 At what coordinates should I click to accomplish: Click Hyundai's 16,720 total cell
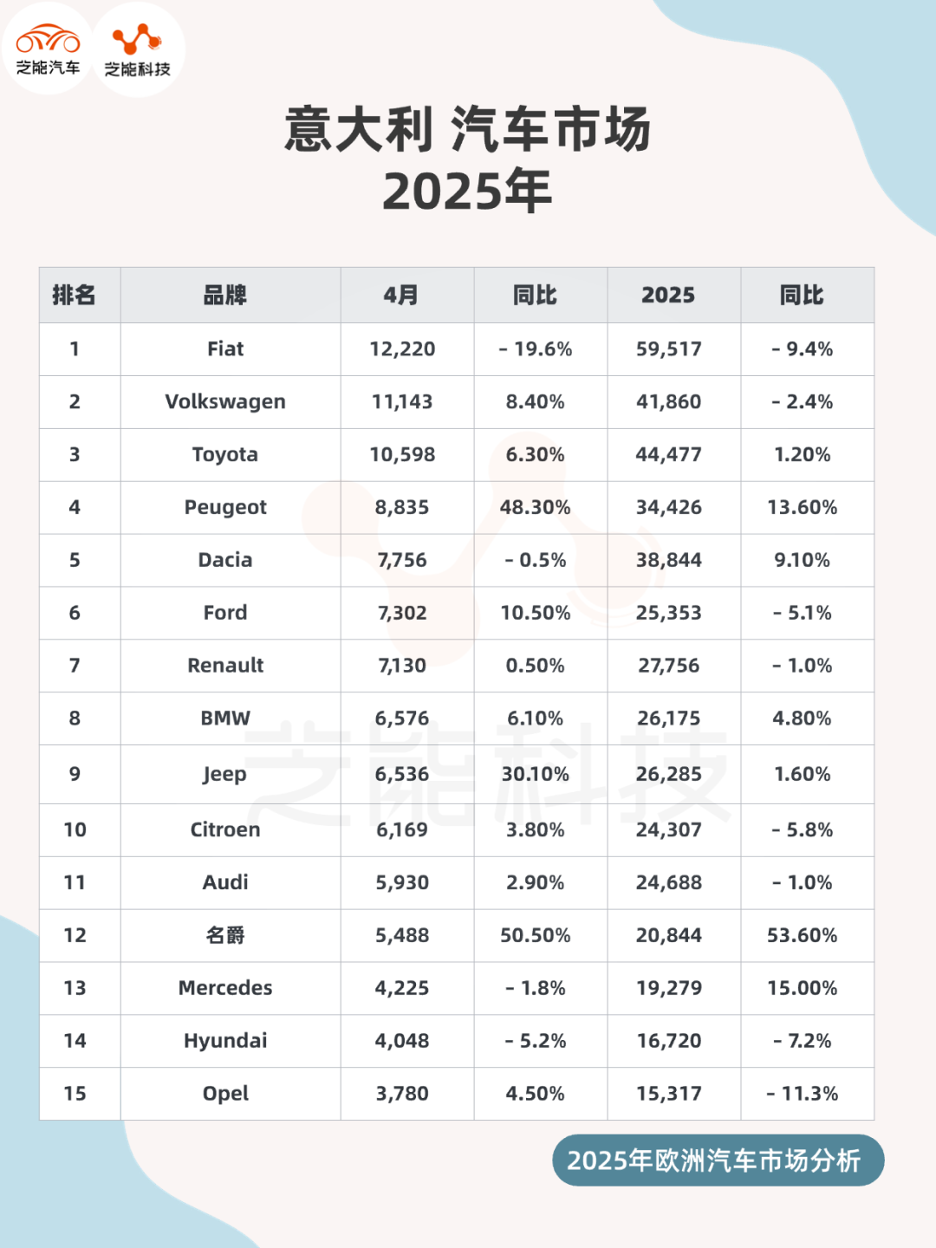[668, 1041]
